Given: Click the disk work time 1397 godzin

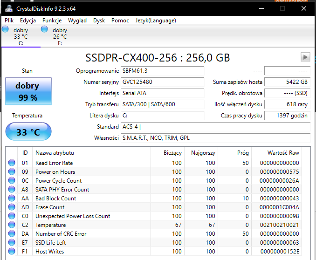Looking at the screenshot, I should point(288,116).
